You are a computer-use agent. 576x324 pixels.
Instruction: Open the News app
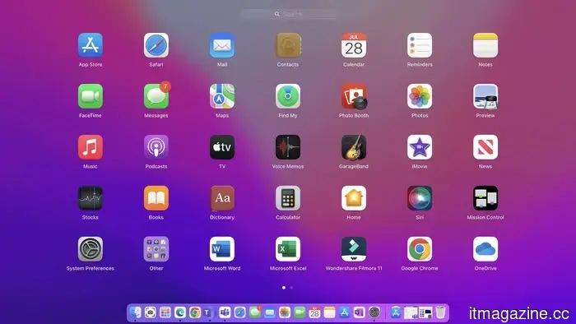(x=485, y=147)
